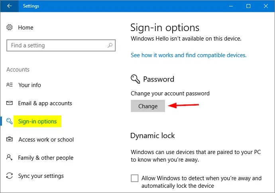275x193 pixels.
Task: Click the Family & other people icon
Action: (x=10, y=158)
